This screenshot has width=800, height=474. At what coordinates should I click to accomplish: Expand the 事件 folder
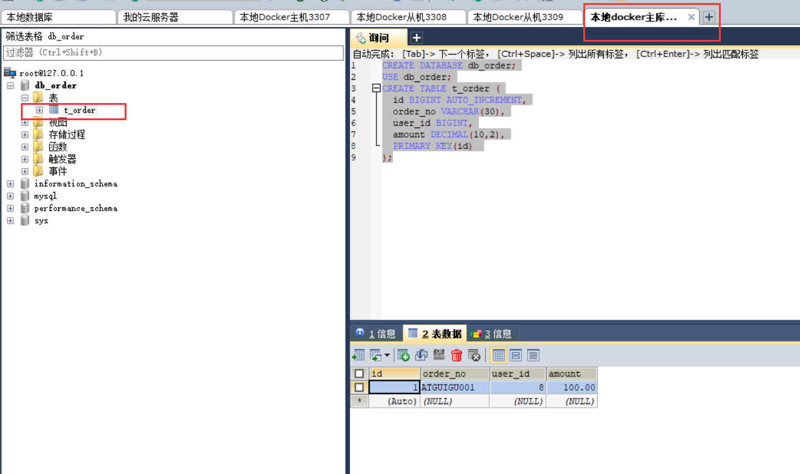tap(25, 172)
